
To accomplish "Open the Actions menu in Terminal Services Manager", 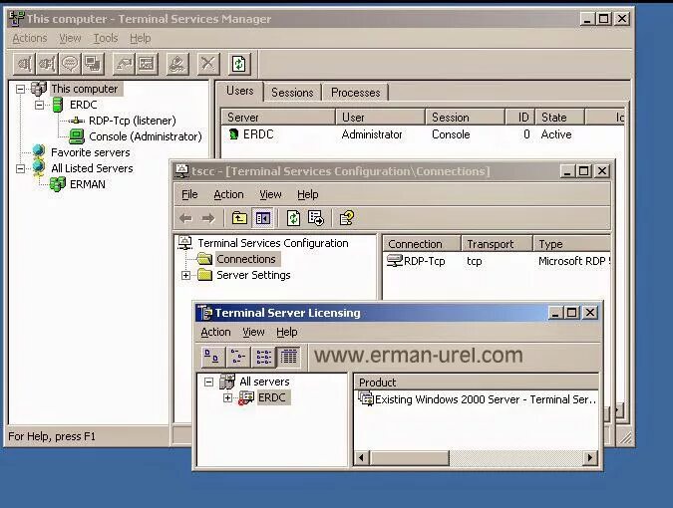I will 30,38.
